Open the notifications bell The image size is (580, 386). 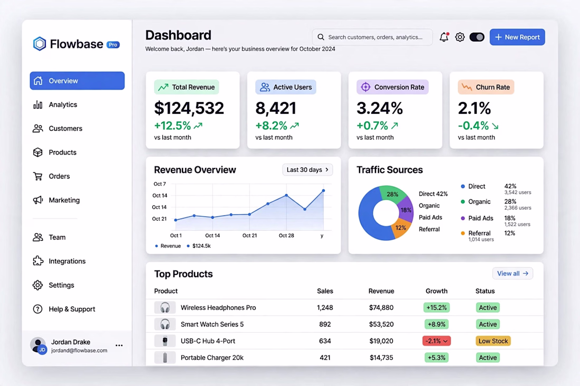point(444,37)
